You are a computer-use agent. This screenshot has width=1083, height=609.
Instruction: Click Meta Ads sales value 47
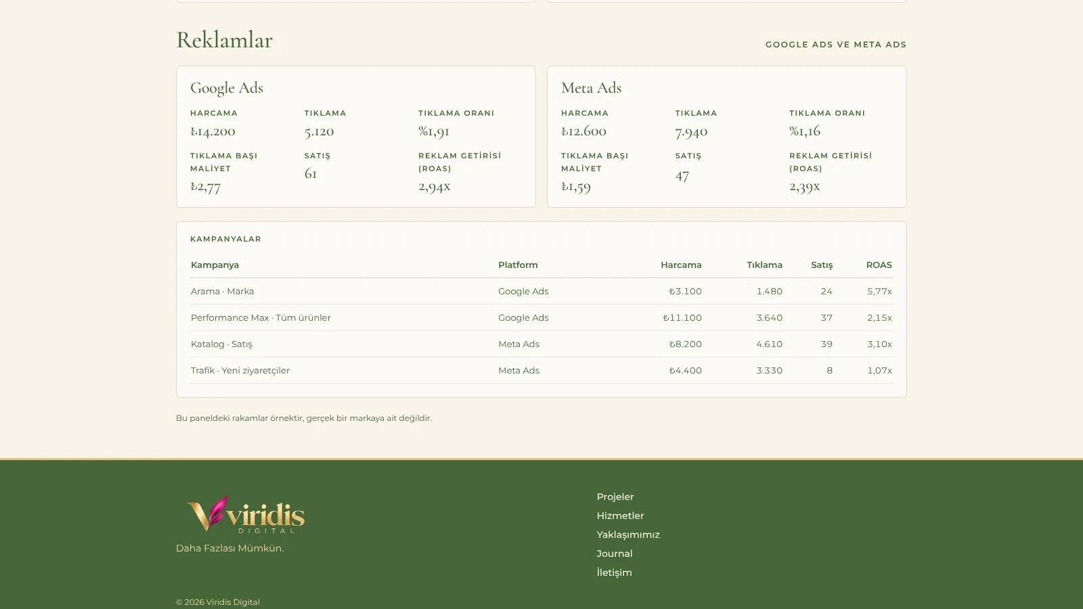(682, 175)
